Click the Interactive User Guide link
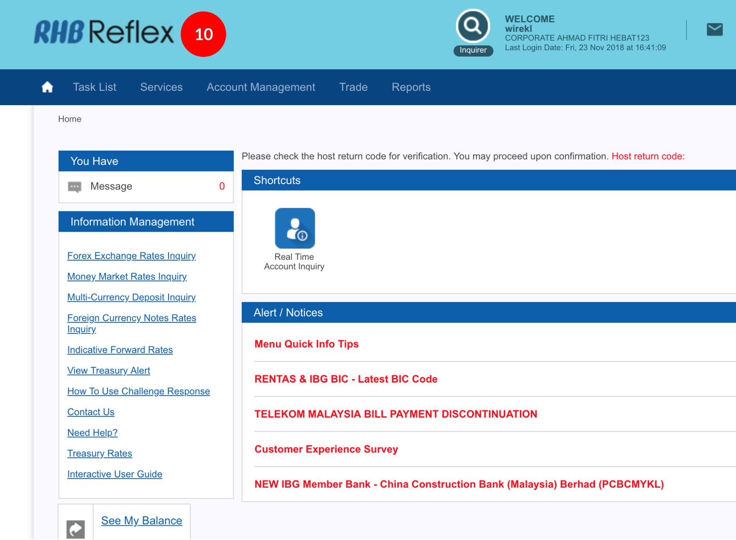This screenshot has width=736, height=540. click(x=114, y=474)
